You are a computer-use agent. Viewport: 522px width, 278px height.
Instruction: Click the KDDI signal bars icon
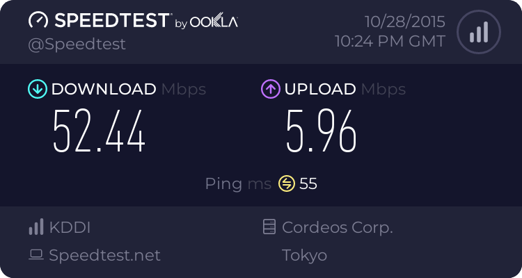36,227
